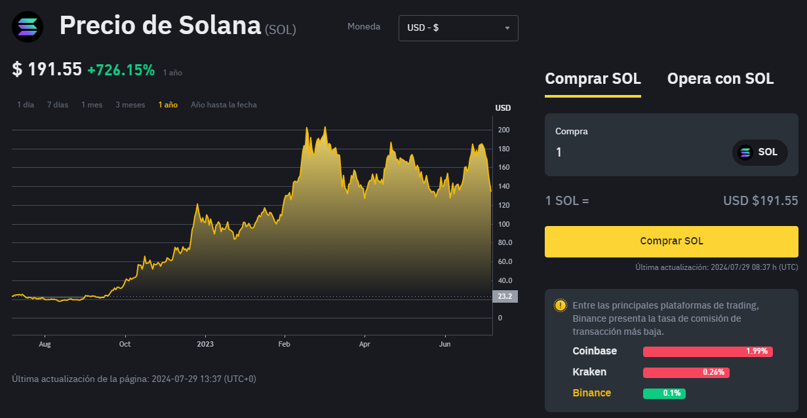Click the yellow warning info icon
This screenshot has width=807, height=418.
coord(561,305)
